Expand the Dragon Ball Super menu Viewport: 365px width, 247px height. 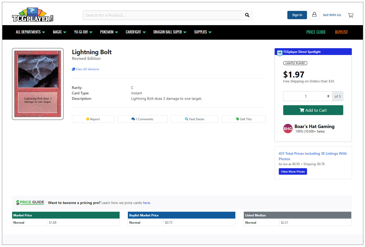tap(170, 32)
